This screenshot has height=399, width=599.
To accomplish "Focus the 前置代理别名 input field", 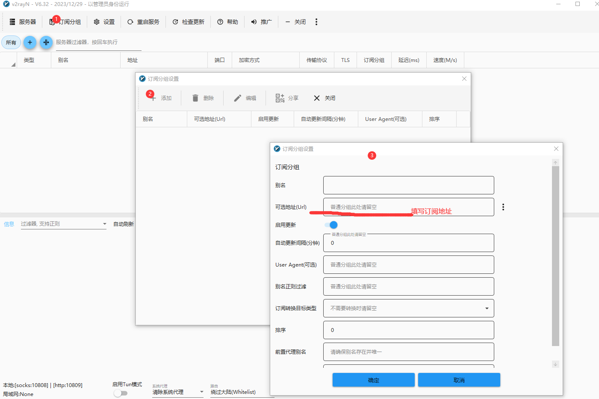I will [409, 352].
